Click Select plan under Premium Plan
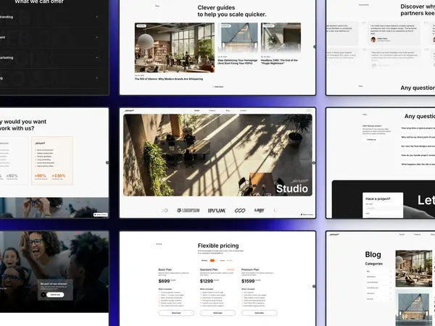Screen dimensions: 435x326 tap(259, 313)
